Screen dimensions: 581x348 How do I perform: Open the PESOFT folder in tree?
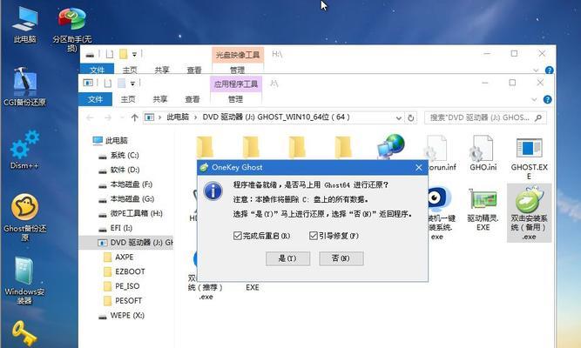[123, 301]
